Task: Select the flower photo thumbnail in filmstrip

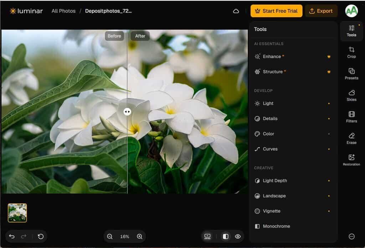Action: click(17, 213)
